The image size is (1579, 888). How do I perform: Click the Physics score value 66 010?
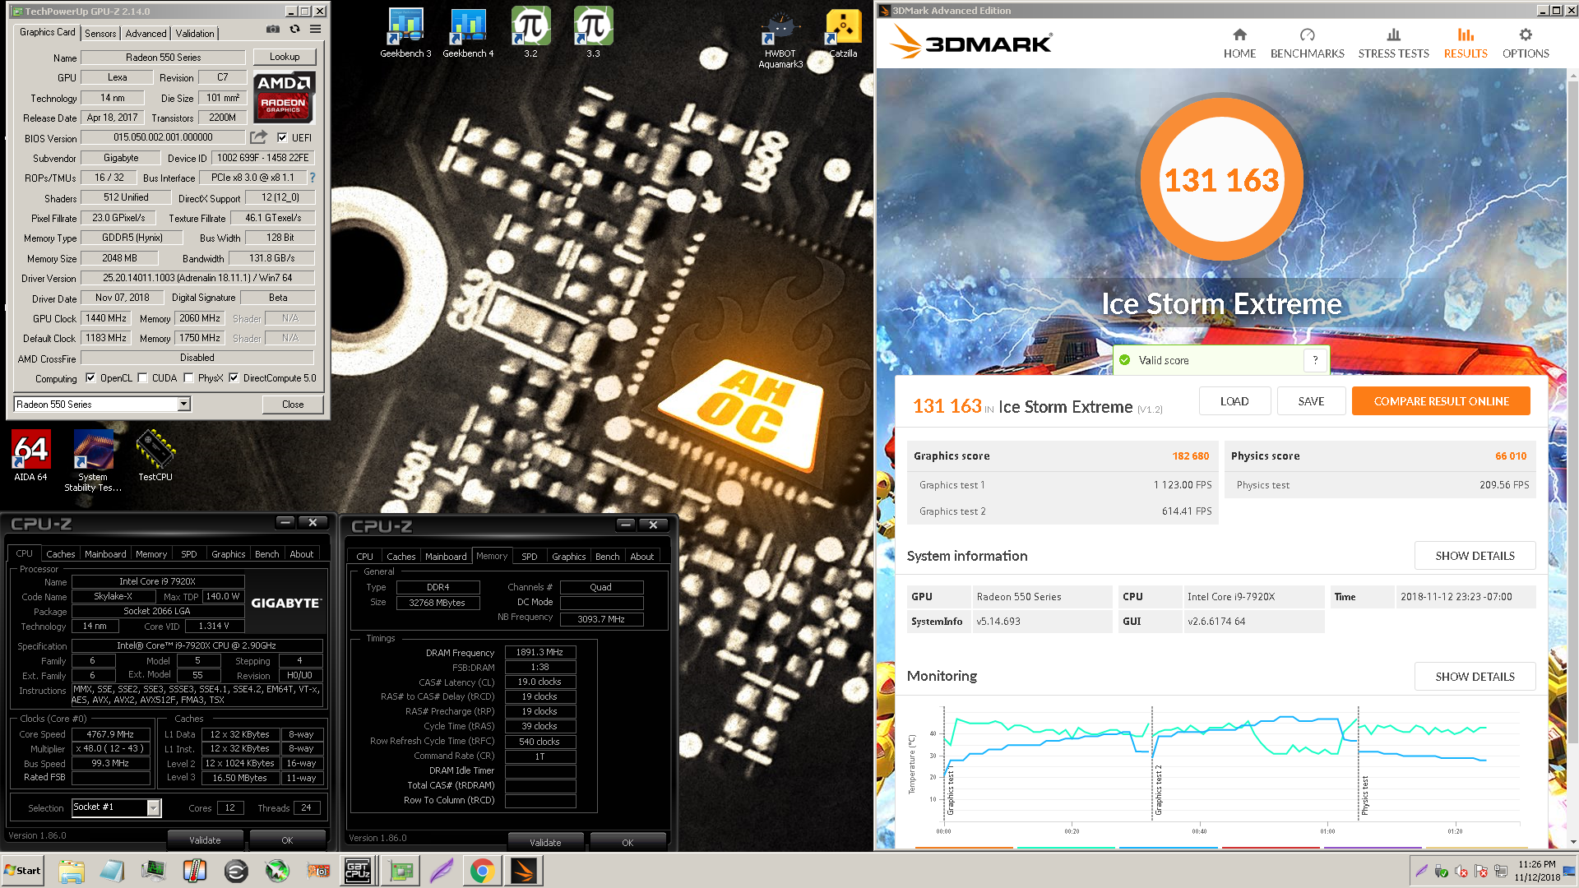pyautogui.click(x=1511, y=456)
